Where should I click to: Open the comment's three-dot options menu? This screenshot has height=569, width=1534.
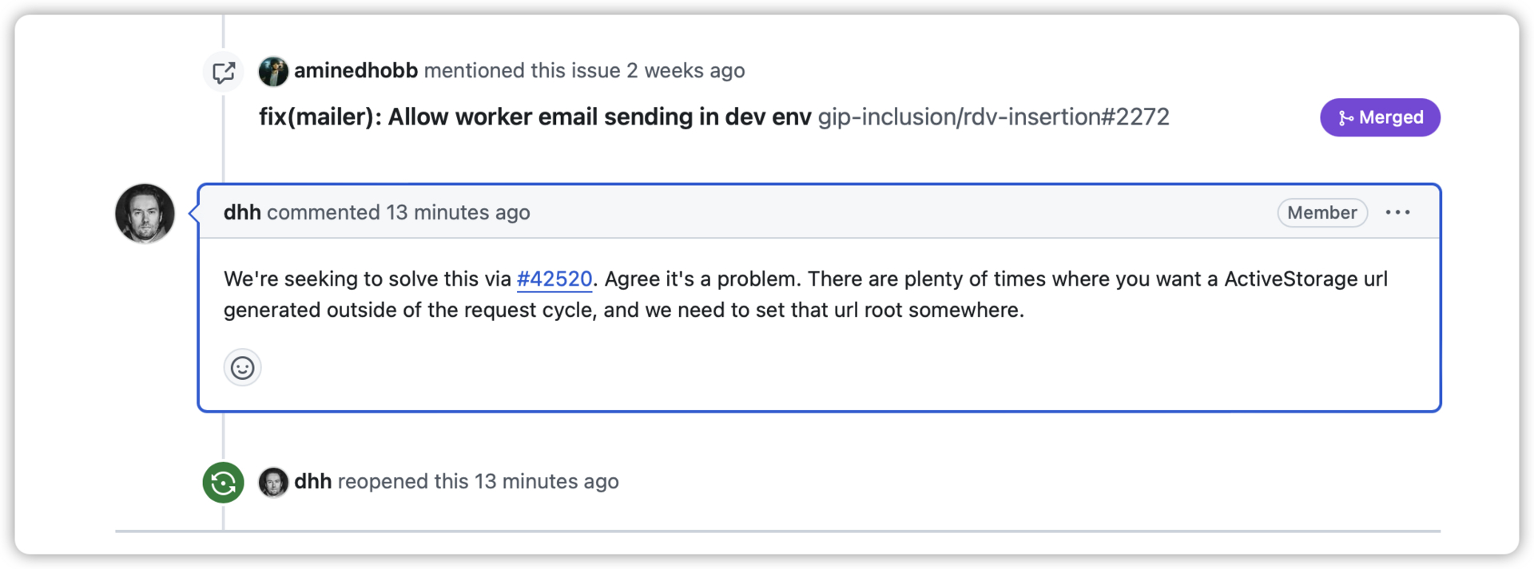pos(1397,212)
